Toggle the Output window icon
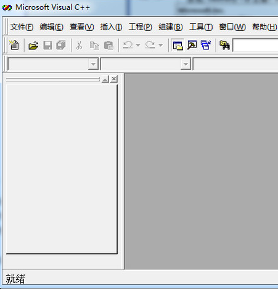This screenshot has width=278, height=291. [x=192, y=45]
